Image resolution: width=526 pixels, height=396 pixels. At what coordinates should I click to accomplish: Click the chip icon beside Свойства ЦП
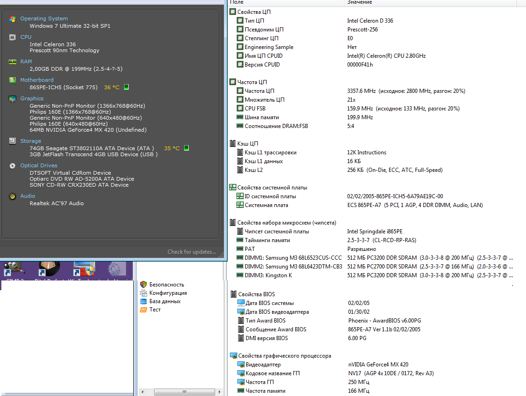233,12
